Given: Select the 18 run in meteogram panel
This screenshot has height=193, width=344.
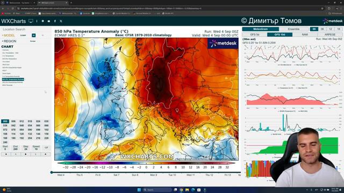Looking at the screenshot, I should pos(338,29).
